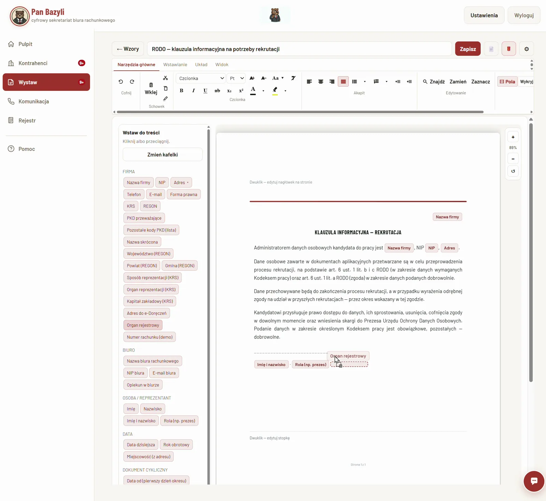This screenshot has height=501, width=546.
Task: Align text to the right
Action: coord(332,82)
